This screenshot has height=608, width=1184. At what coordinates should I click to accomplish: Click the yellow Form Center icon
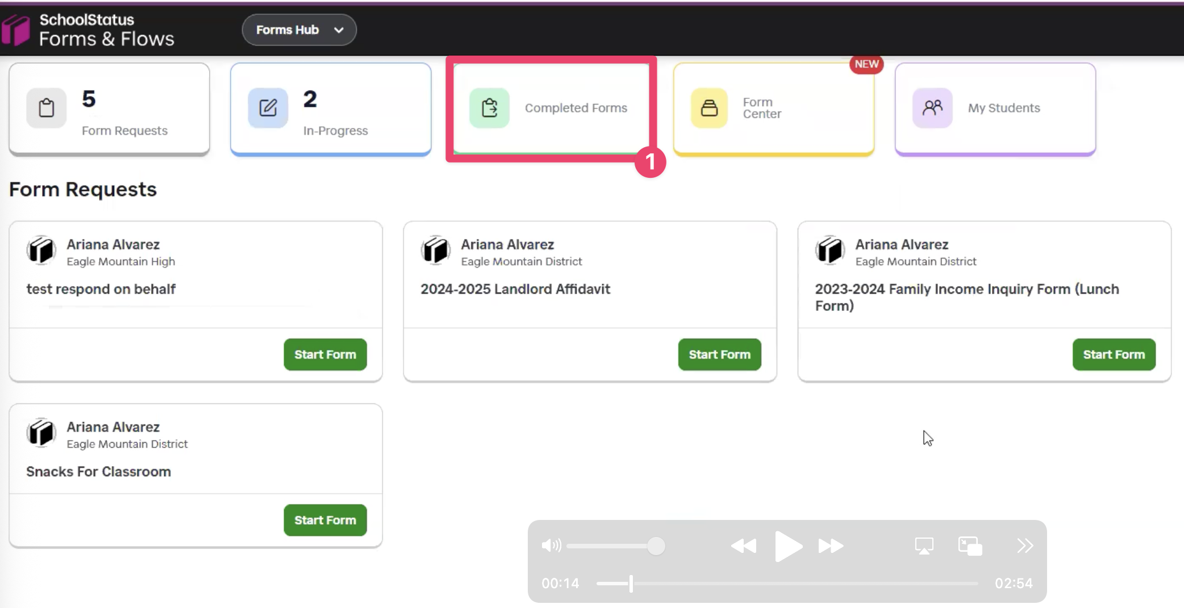click(709, 108)
